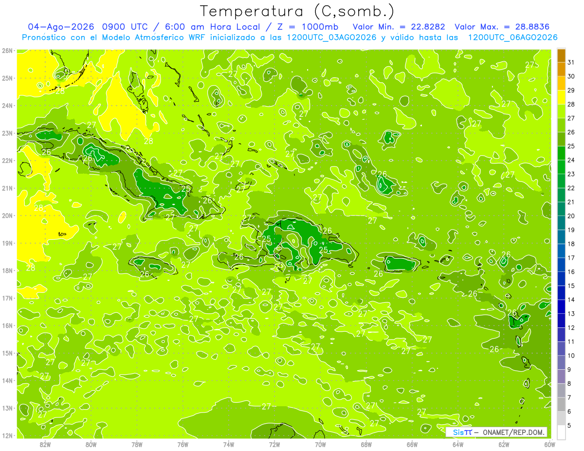The height and width of the screenshot is (451, 584).
Task: Click the legend value "10"
Action: 571,356
